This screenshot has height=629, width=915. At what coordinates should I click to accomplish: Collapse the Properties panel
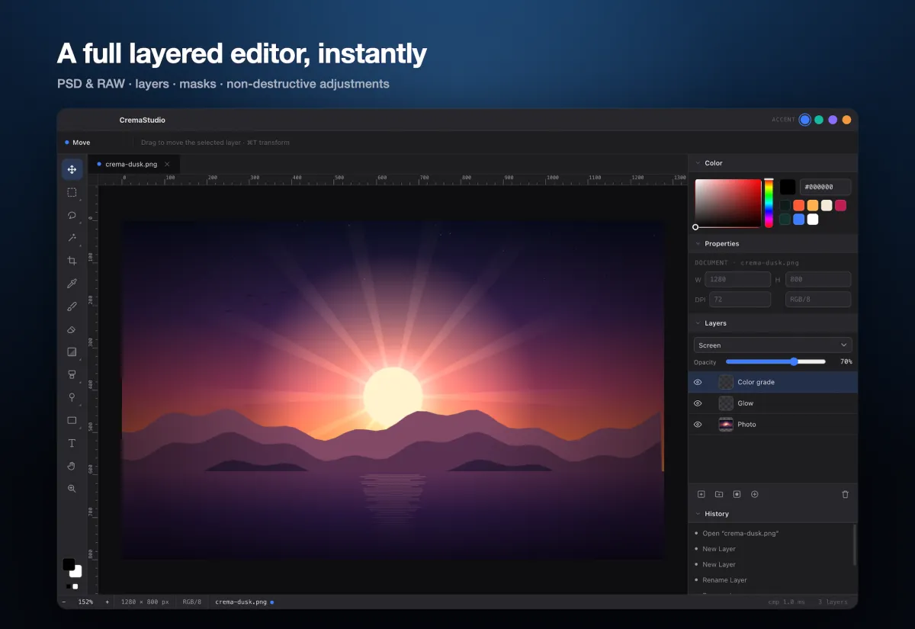698,244
